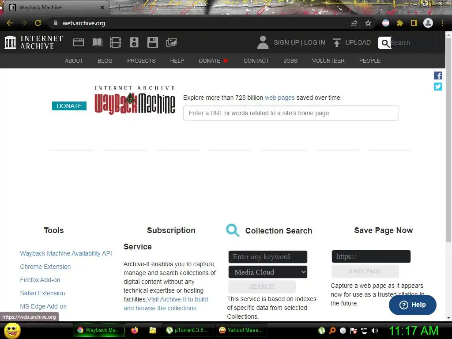This screenshot has height=339, width=452.
Task: Open the Video film icon
Action: 116,42
